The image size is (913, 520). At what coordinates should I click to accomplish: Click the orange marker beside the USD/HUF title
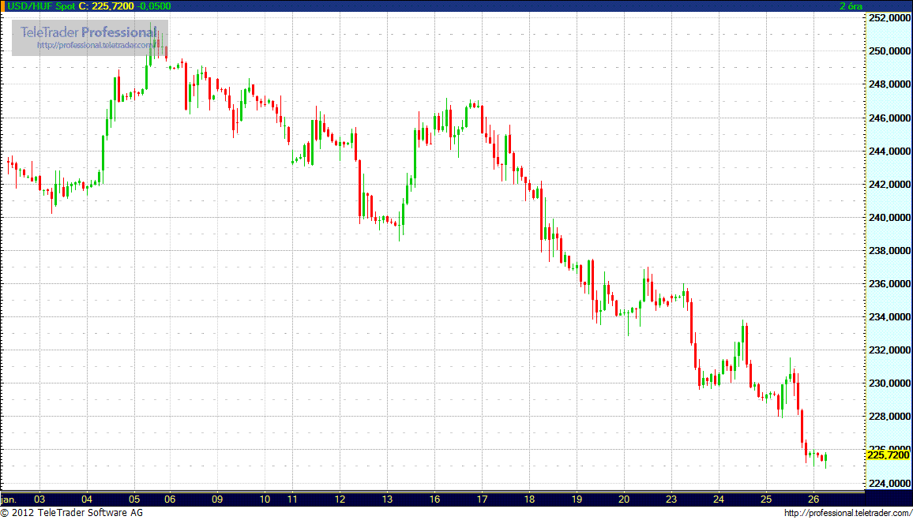(x=3, y=6)
